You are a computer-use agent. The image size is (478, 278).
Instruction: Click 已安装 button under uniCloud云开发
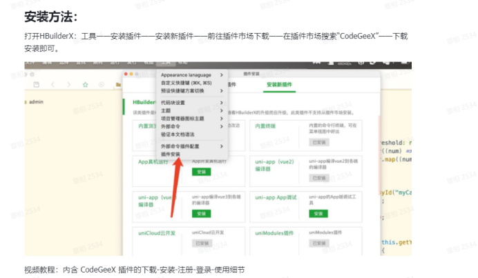click(x=202, y=243)
